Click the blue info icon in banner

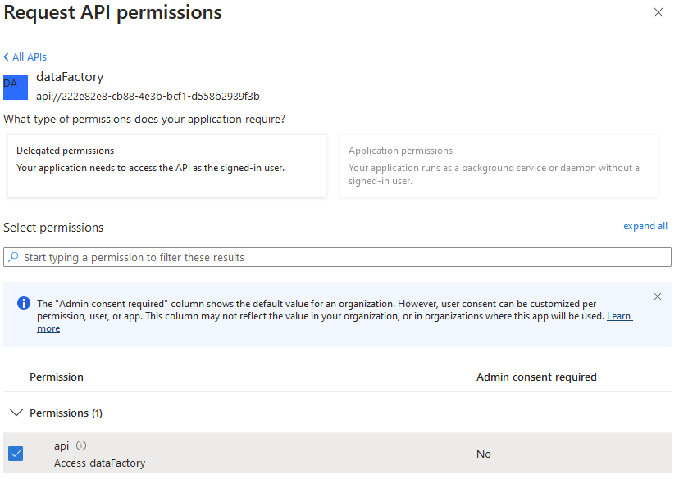(x=23, y=304)
